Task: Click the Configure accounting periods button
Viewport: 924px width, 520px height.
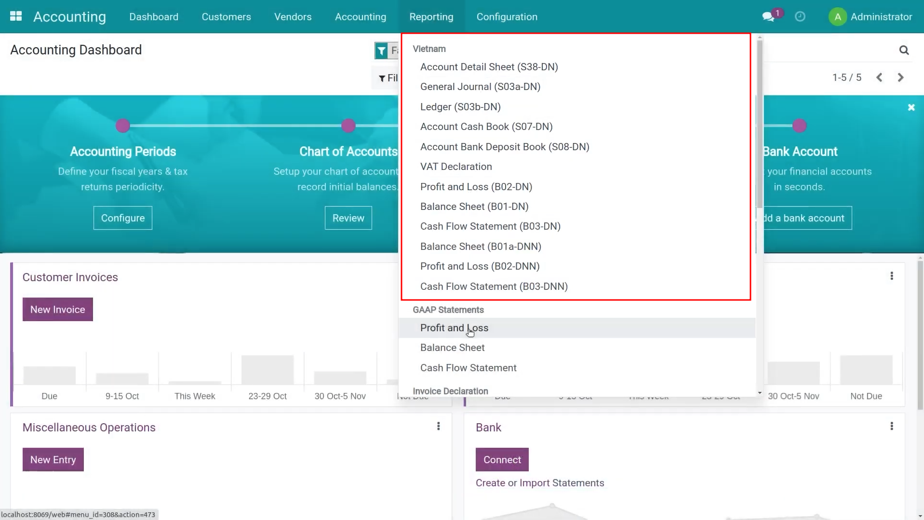Action: pyautogui.click(x=122, y=218)
